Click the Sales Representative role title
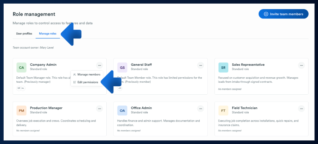This screenshot has width=318, height=144. click(248, 65)
